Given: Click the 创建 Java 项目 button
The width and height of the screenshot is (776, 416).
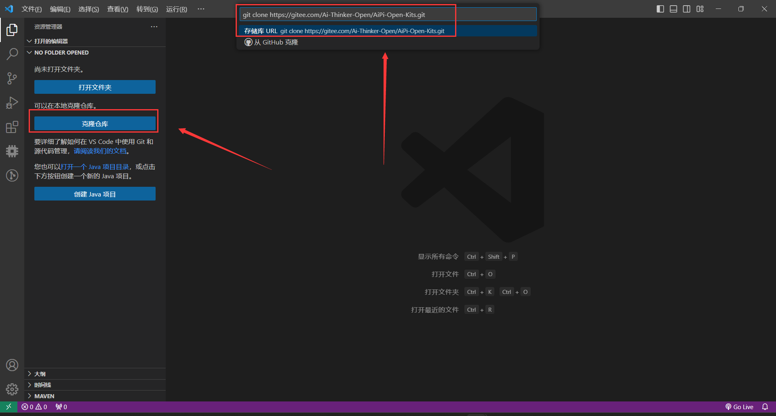Looking at the screenshot, I should pyautogui.click(x=95, y=194).
